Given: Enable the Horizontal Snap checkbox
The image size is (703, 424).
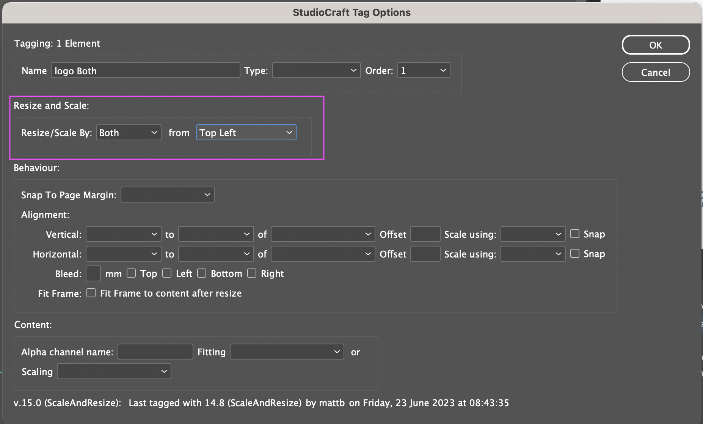Looking at the screenshot, I should pos(575,253).
